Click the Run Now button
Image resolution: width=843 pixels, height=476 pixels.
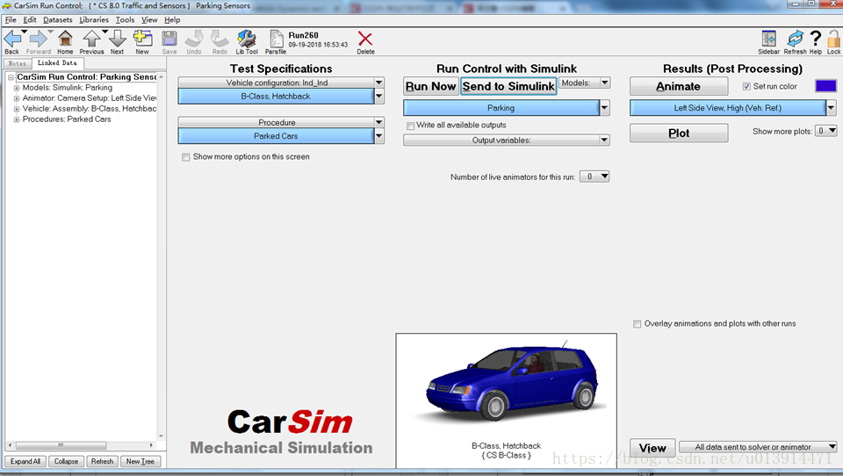pyautogui.click(x=430, y=86)
